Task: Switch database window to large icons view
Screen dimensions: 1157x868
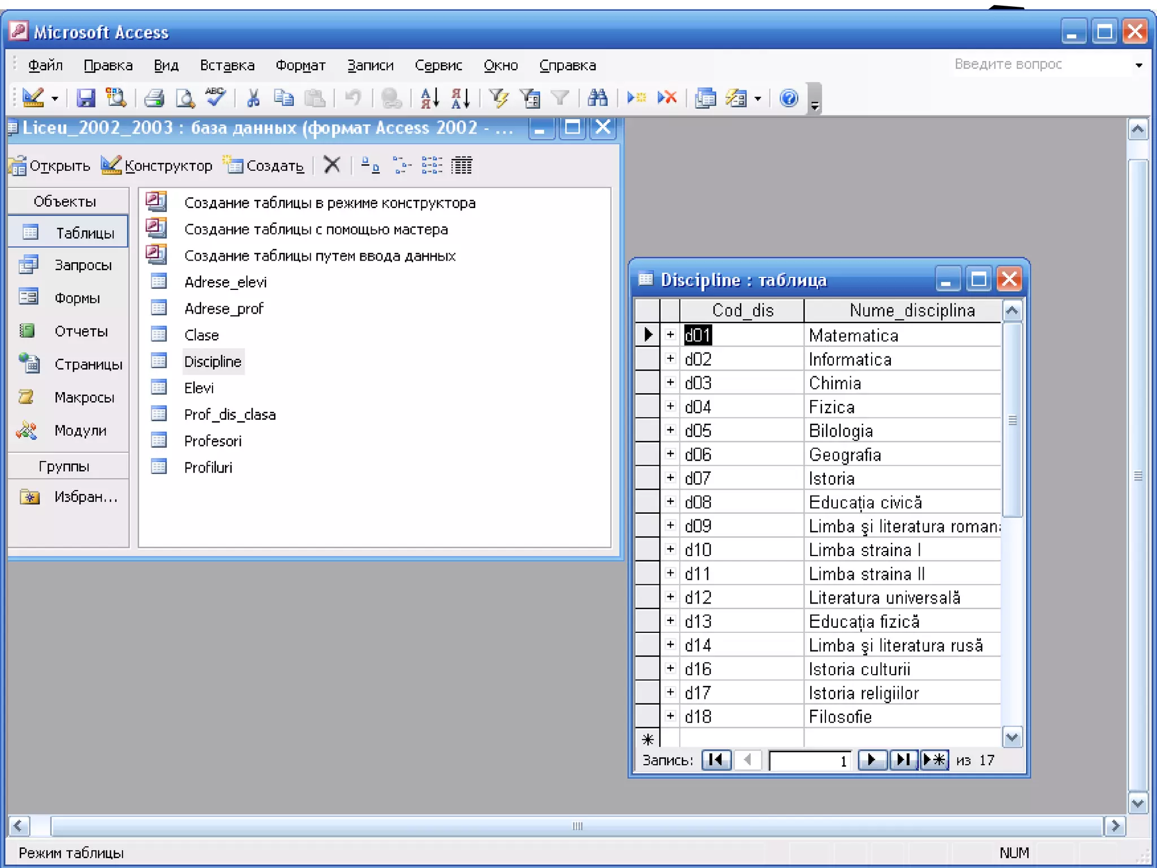Action: pos(370,166)
